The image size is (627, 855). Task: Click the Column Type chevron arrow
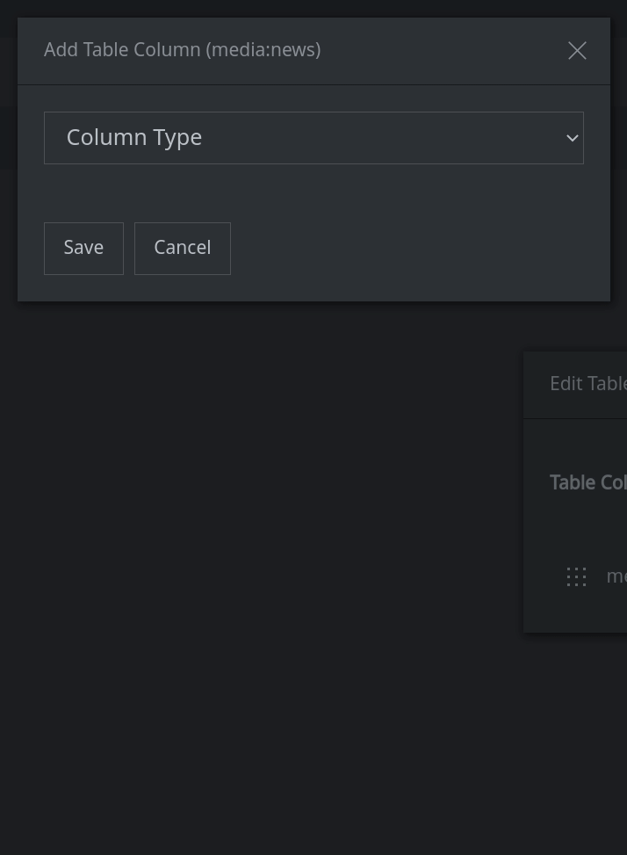572,138
